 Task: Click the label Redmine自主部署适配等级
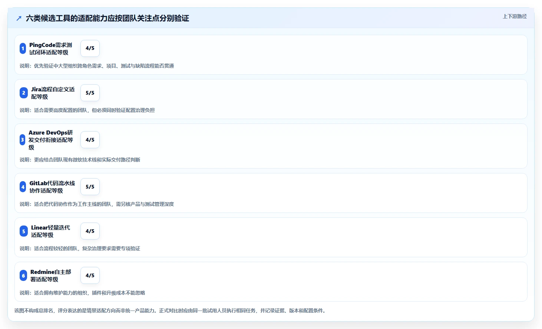pyautogui.click(x=51, y=275)
